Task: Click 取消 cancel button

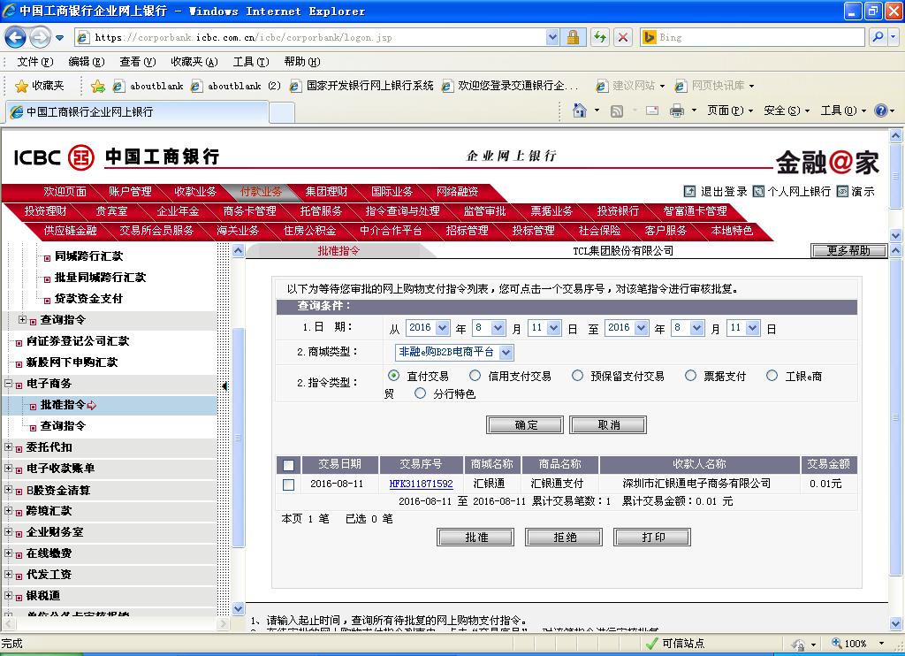Action: tap(608, 425)
